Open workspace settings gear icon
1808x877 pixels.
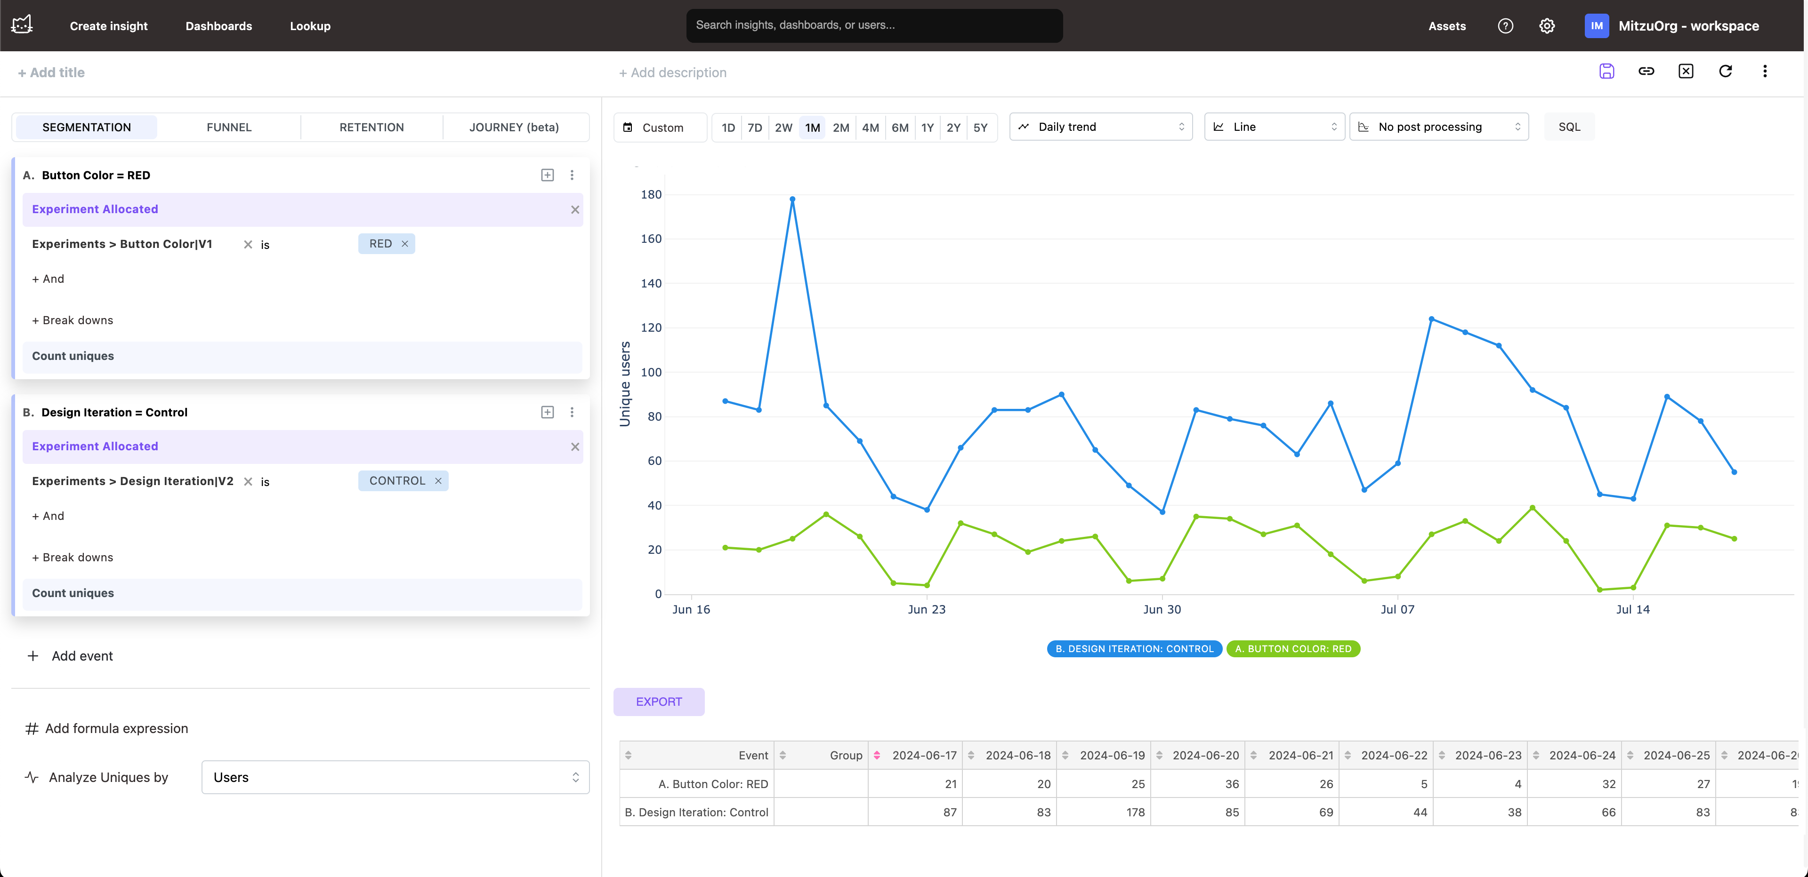click(x=1547, y=26)
